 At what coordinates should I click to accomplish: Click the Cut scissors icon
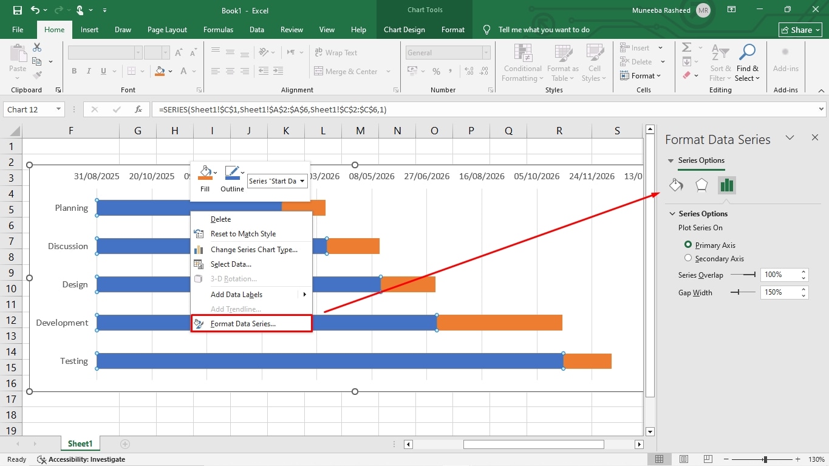click(37, 47)
